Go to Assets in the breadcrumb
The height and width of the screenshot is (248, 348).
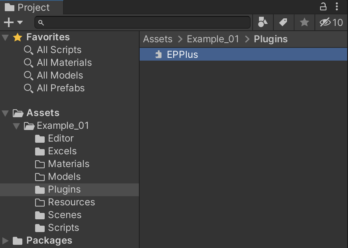158,39
